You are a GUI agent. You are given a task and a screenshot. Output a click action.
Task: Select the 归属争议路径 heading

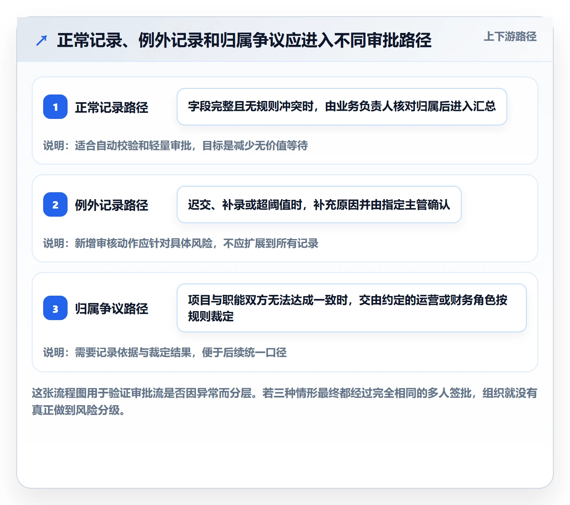tap(112, 309)
